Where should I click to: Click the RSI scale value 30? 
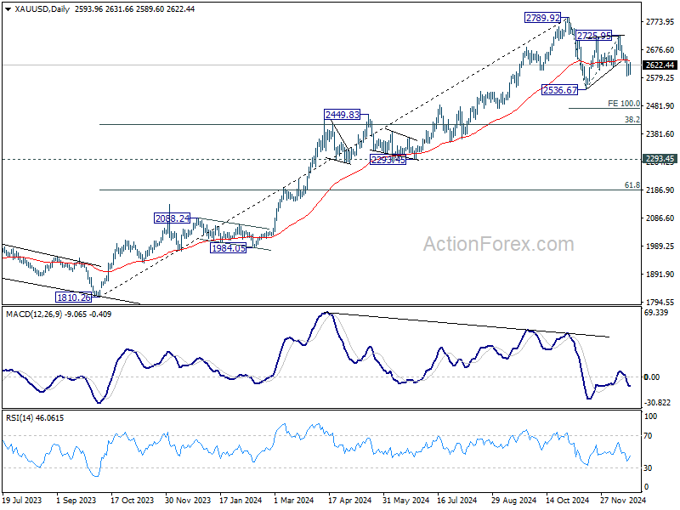[x=648, y=468]
